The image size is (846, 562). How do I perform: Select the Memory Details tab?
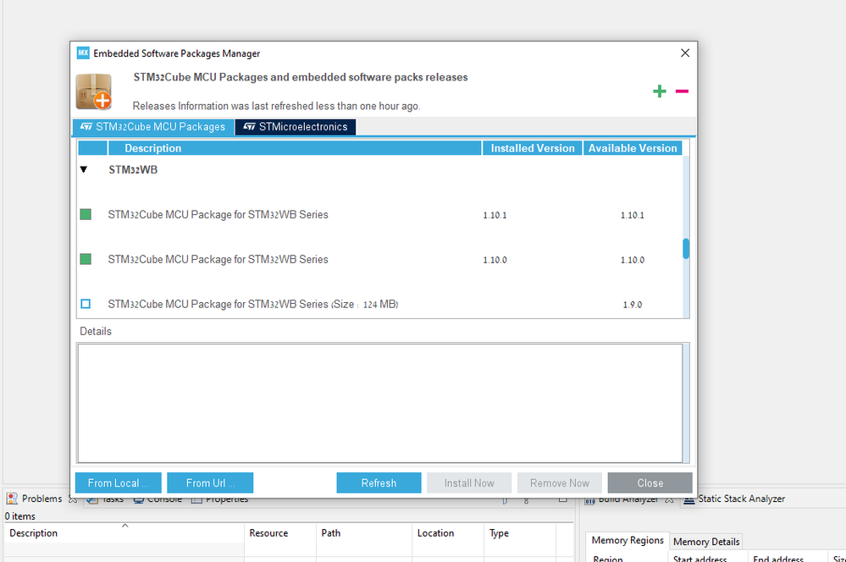pyautogui.click(x=706, y=542)
